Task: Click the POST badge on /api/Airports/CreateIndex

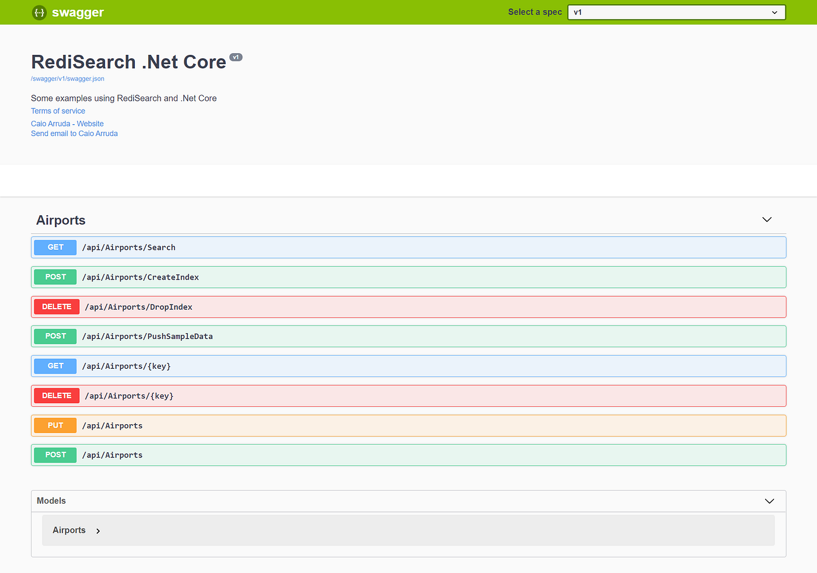Action: click(x=54, y=277)
